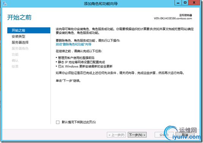The height and width of the screenshot is (143, 203).
Task: Select 功能 step in sidebar
Action: tap(15, 54)
